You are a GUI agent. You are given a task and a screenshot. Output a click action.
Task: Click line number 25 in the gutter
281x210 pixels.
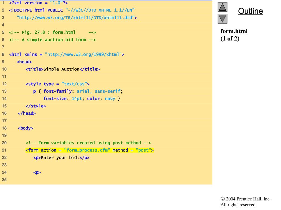[4, 180]
